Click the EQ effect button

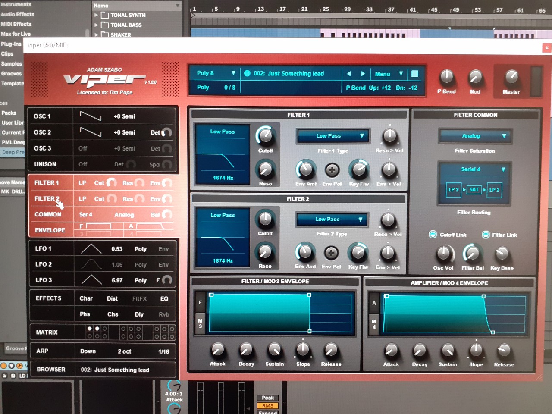pos(164,298)
